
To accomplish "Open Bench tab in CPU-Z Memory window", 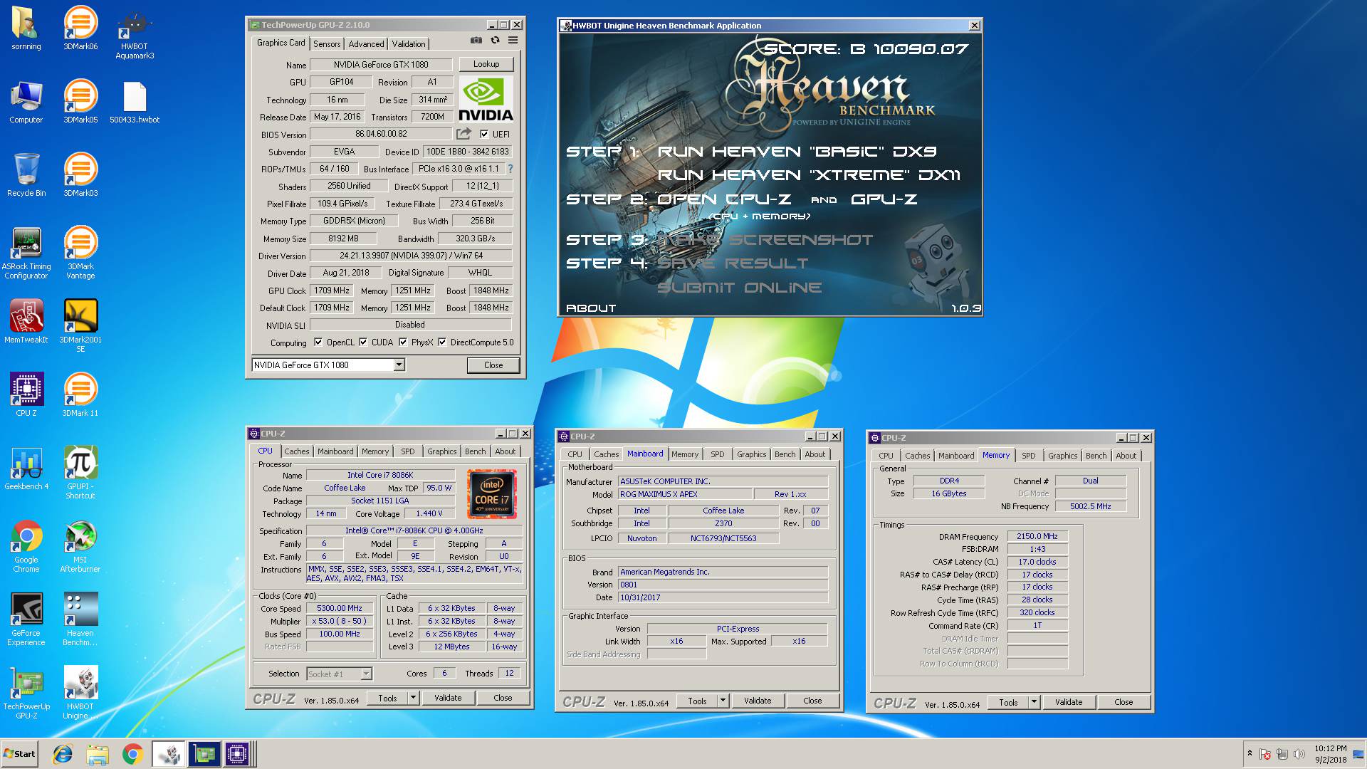I will 1096,456.
